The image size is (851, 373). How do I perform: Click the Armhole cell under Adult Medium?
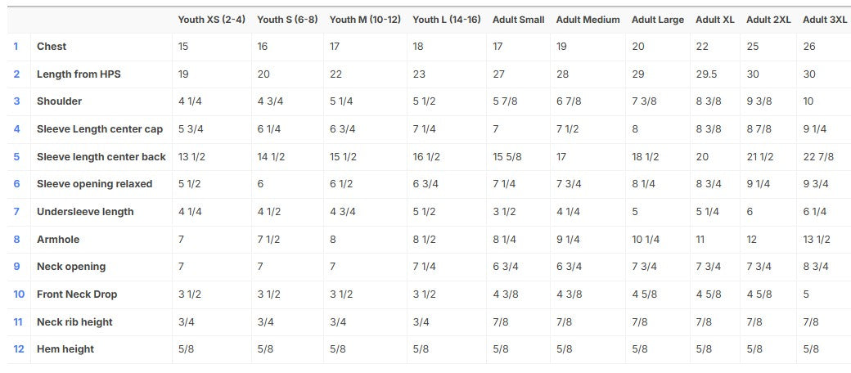click(x=568, y=240)
